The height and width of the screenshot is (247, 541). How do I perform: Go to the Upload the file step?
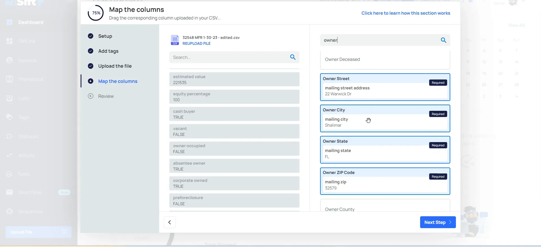tap(115, 66)
